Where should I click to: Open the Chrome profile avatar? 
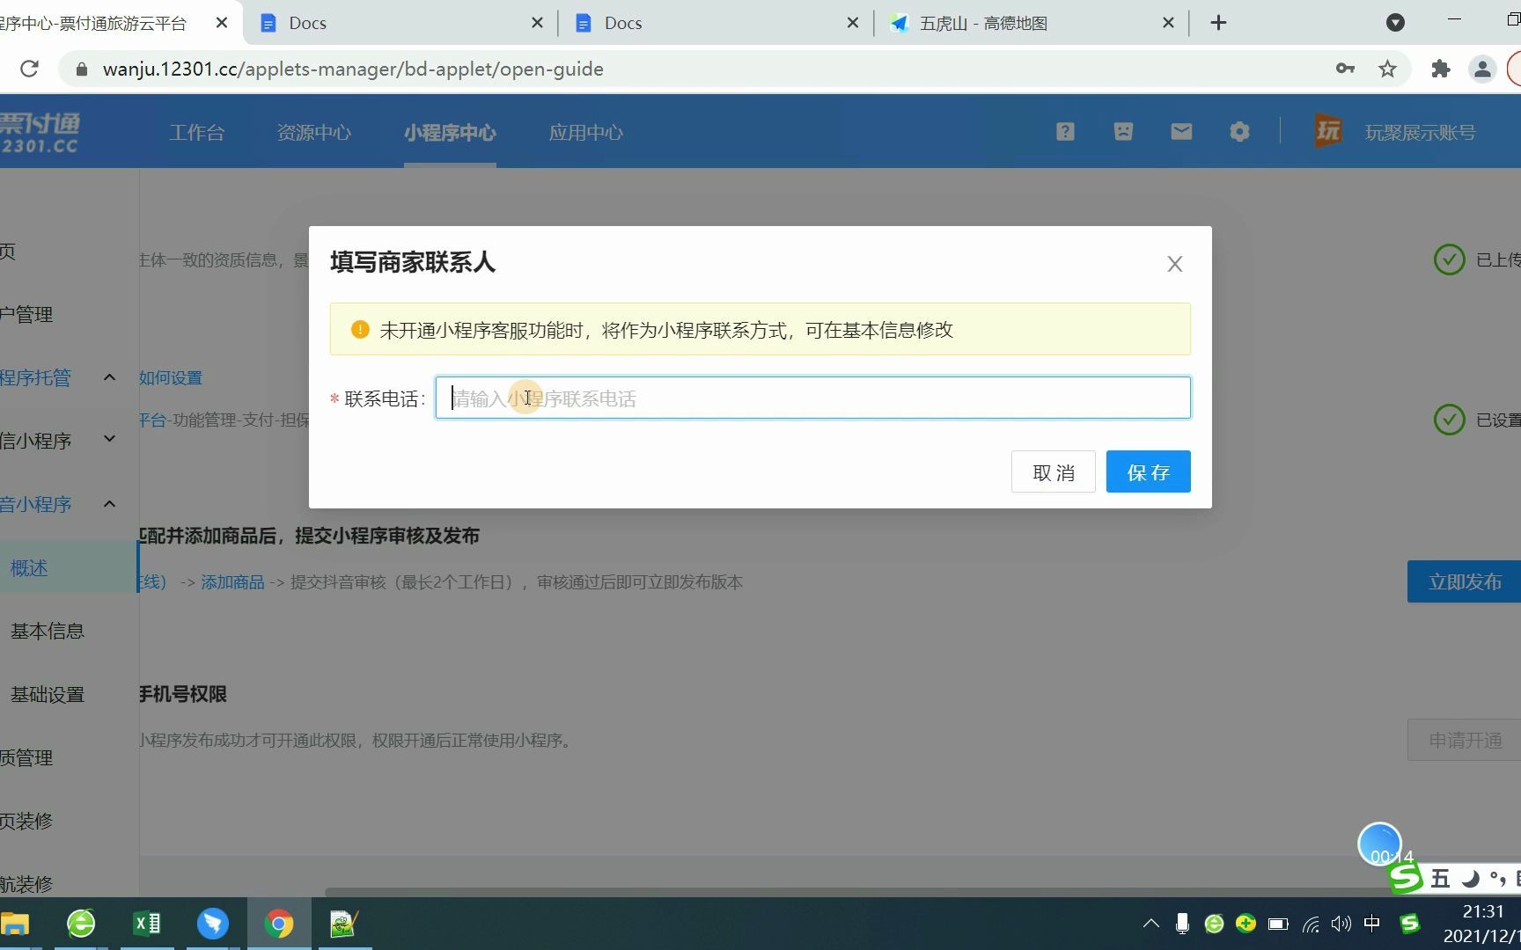(x=1482, y=69)
